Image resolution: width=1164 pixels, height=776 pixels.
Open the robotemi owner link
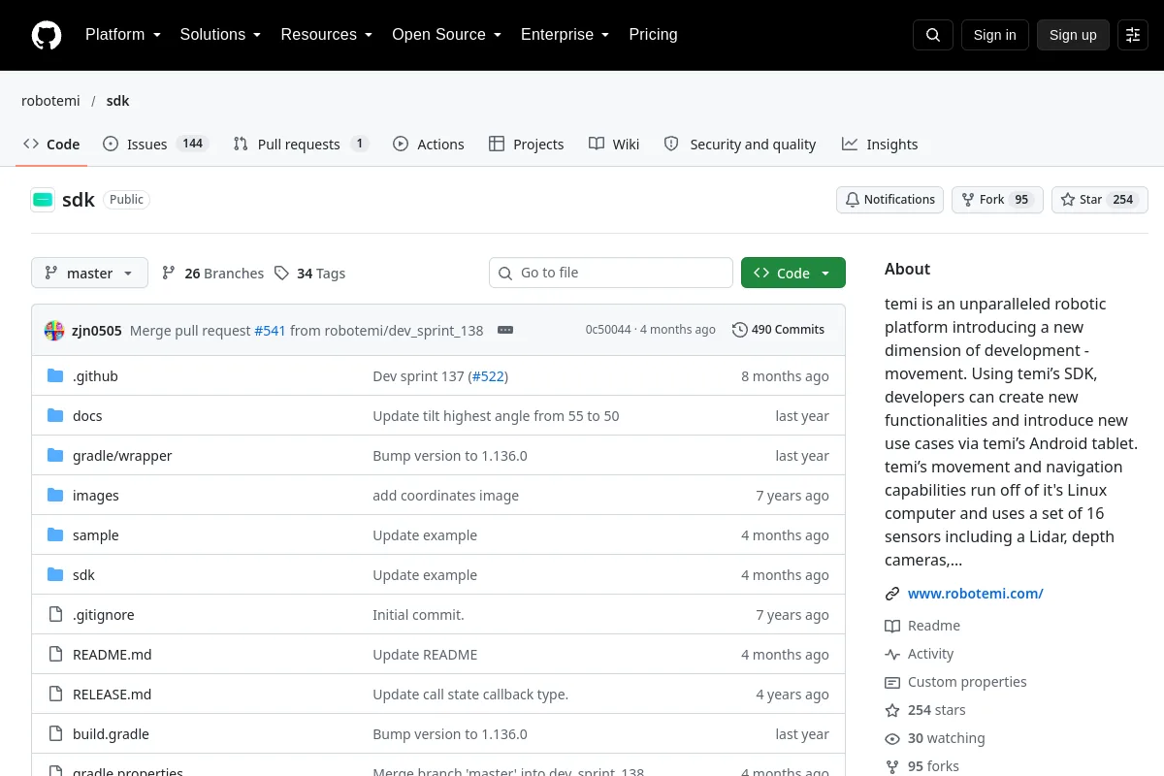(49, 101)
